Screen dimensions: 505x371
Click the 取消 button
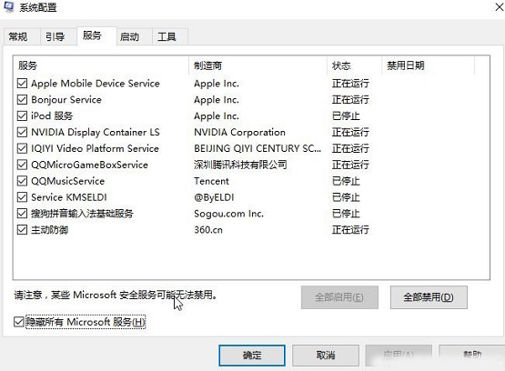coord(326,356)
